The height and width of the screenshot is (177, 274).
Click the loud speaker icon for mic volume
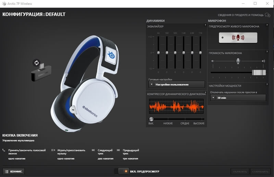[263, 61]
